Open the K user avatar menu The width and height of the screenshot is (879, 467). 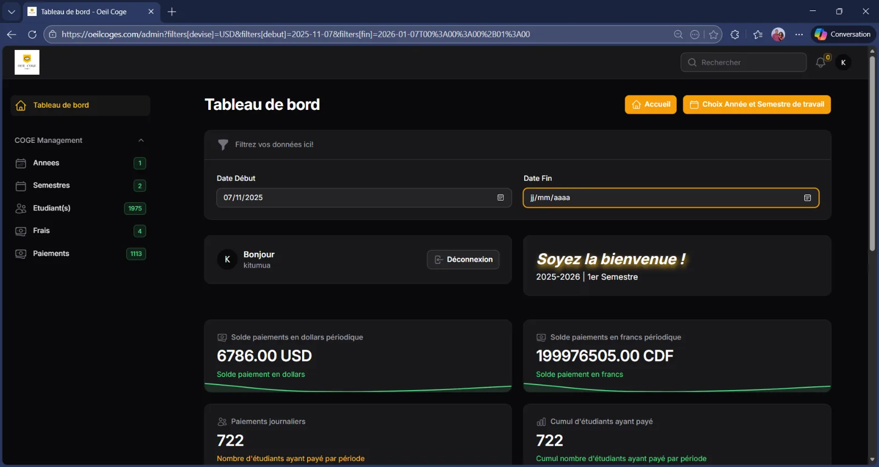tap(843, 63)
